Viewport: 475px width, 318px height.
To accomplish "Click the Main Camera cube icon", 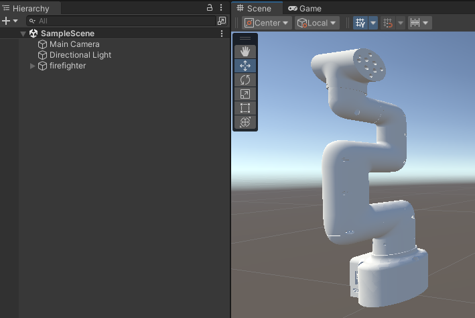I will click(x=42, y=44).
